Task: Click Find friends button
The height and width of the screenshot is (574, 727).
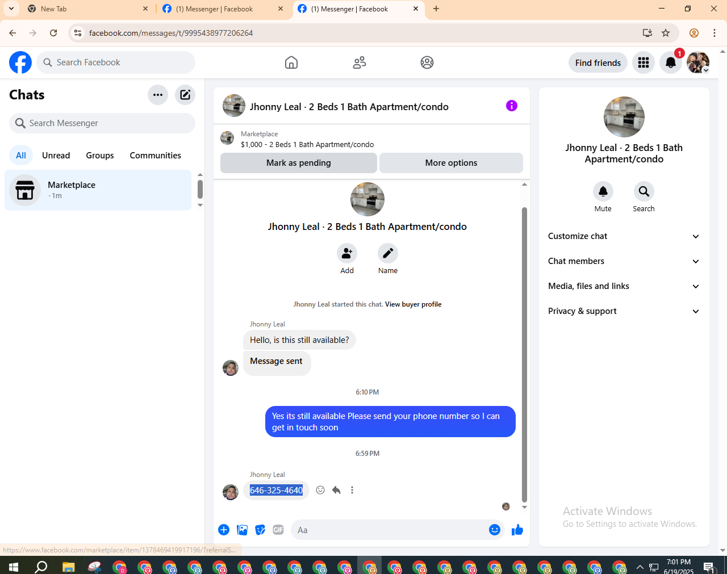Action: pyautogui.click(x=598, y=62)
